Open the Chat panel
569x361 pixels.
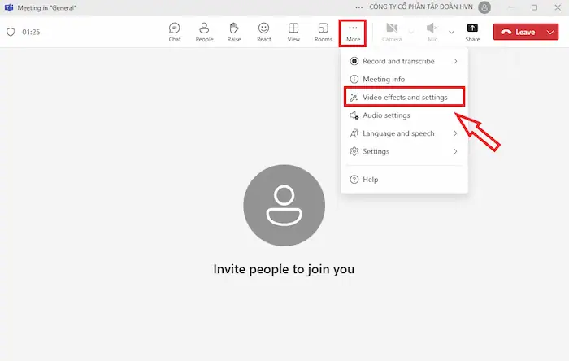[x=175, y=32]
